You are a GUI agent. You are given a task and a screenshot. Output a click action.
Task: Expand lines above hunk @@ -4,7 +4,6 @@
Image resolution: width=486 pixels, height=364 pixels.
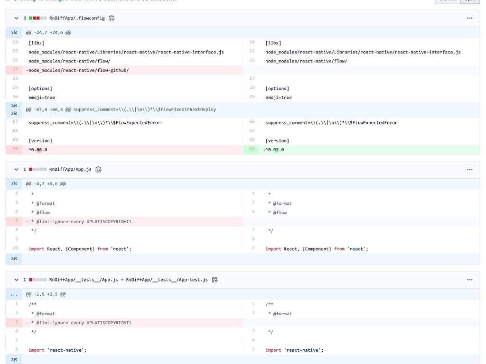(x=14, y=183)
